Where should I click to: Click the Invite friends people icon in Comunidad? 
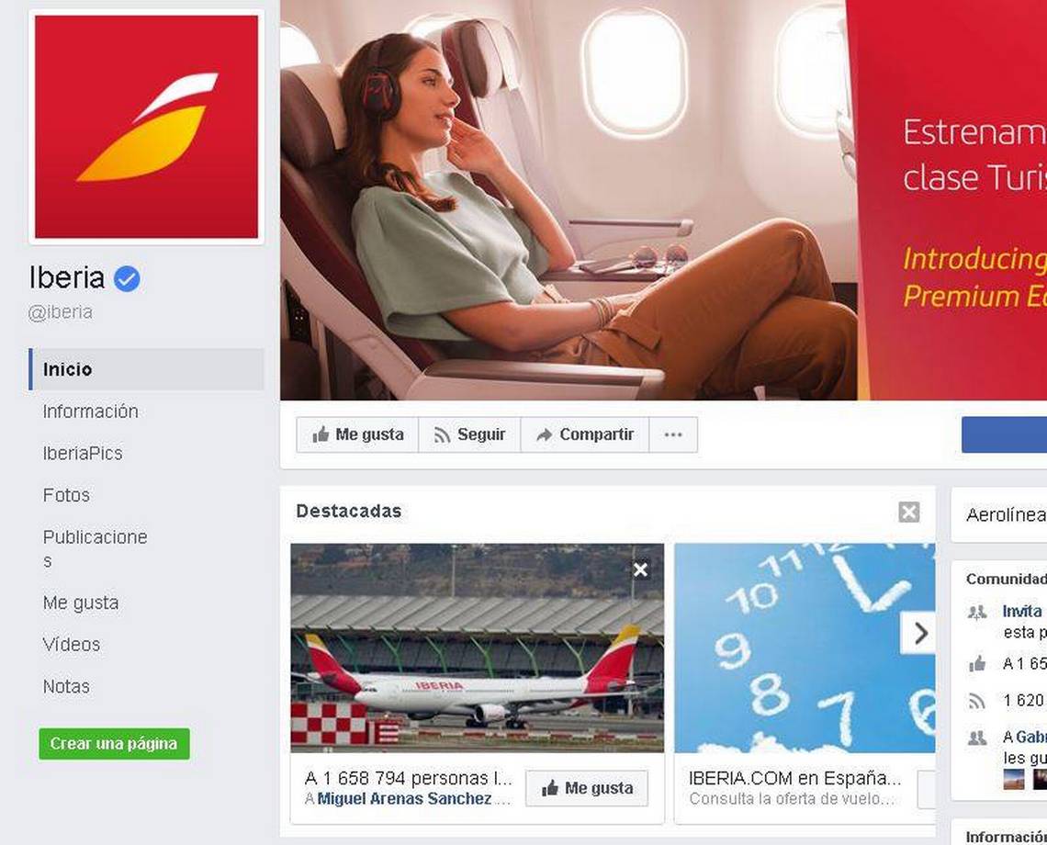(x=977, y=612)
